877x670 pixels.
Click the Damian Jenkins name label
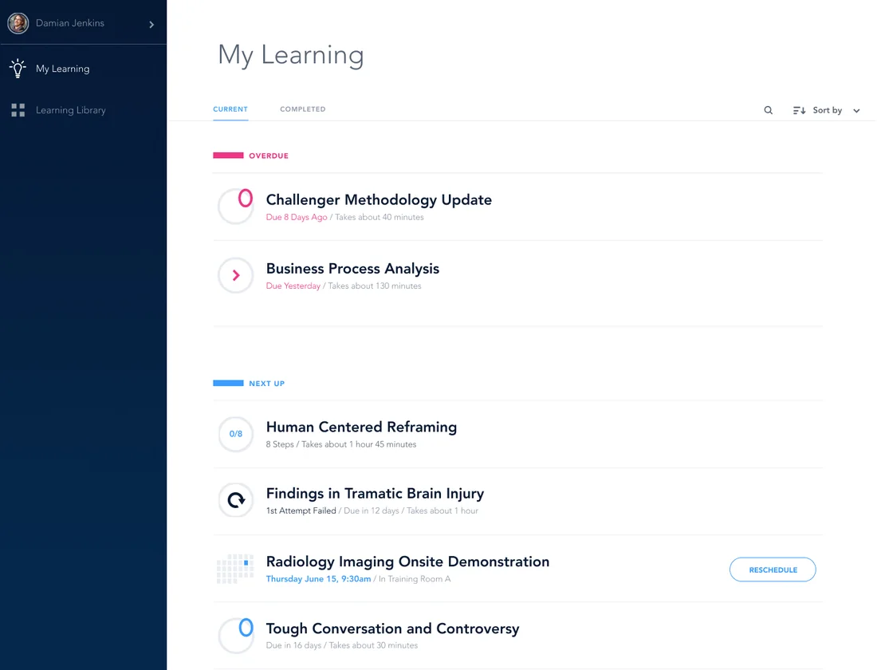pyautogui.click(x=70, y=23)
